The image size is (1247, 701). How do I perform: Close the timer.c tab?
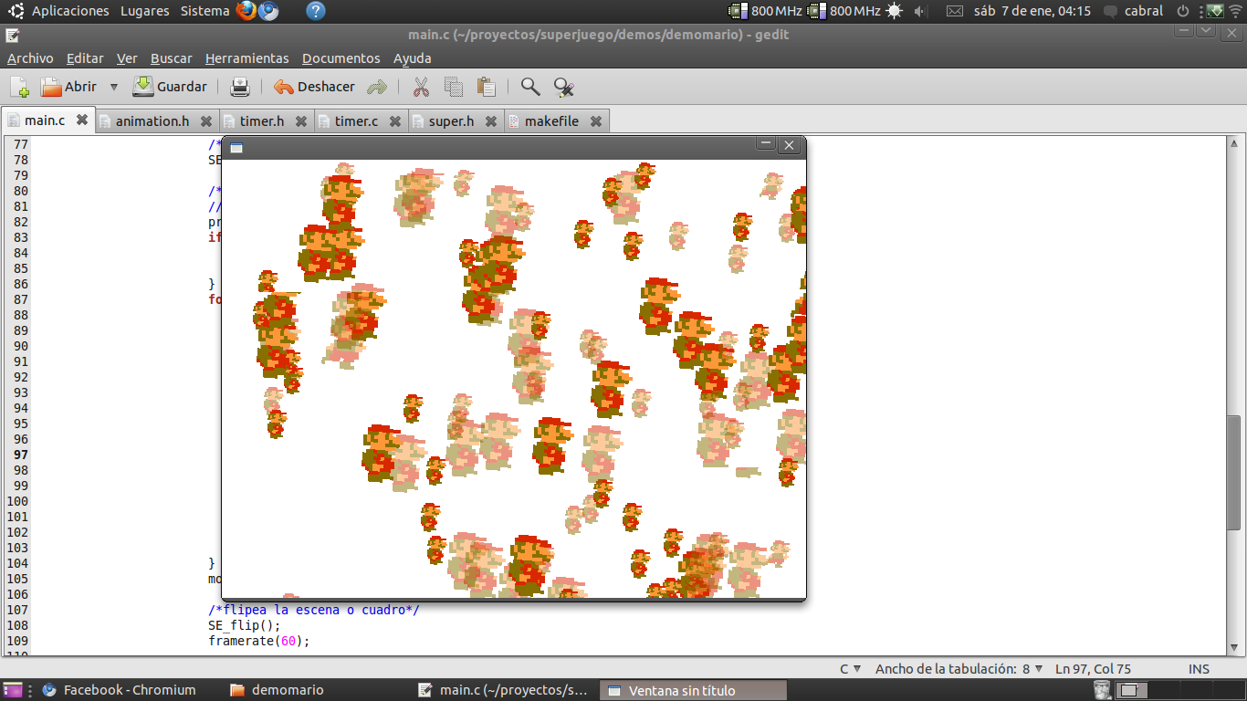pyautogui.click(x=395, y=120)
